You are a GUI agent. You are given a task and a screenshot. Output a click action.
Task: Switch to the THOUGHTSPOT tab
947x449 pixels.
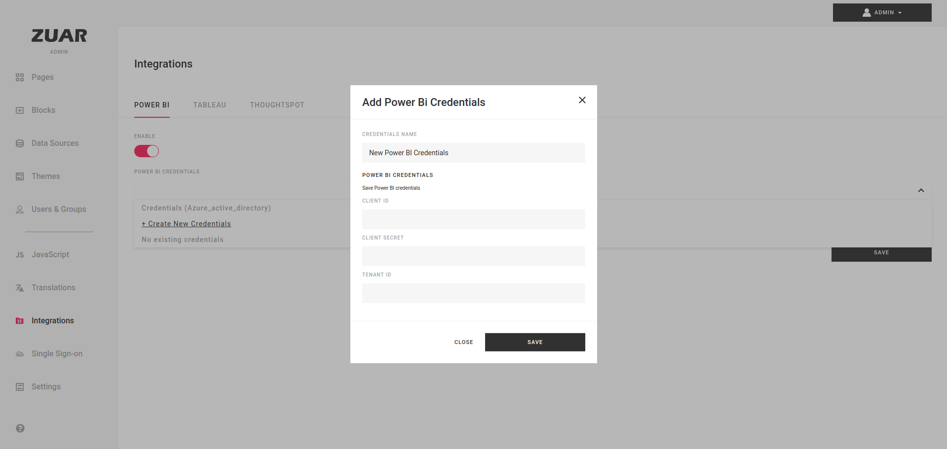[x=277, y=105]
